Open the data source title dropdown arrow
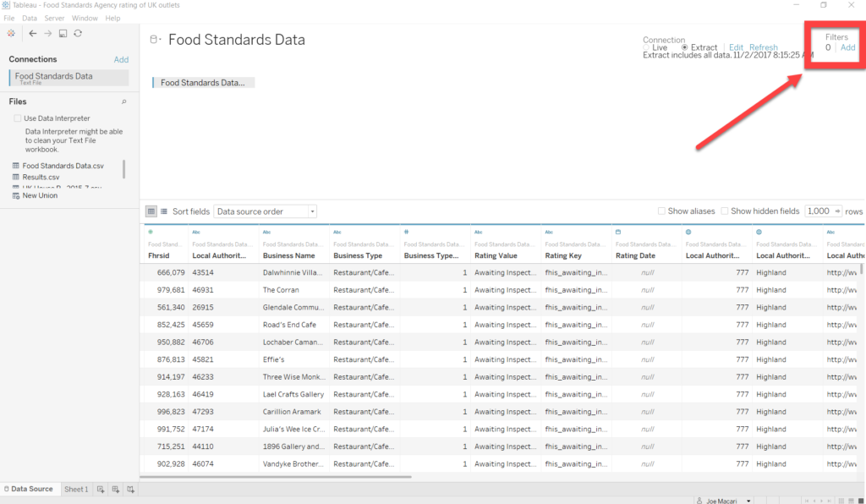 click(160, 39)
